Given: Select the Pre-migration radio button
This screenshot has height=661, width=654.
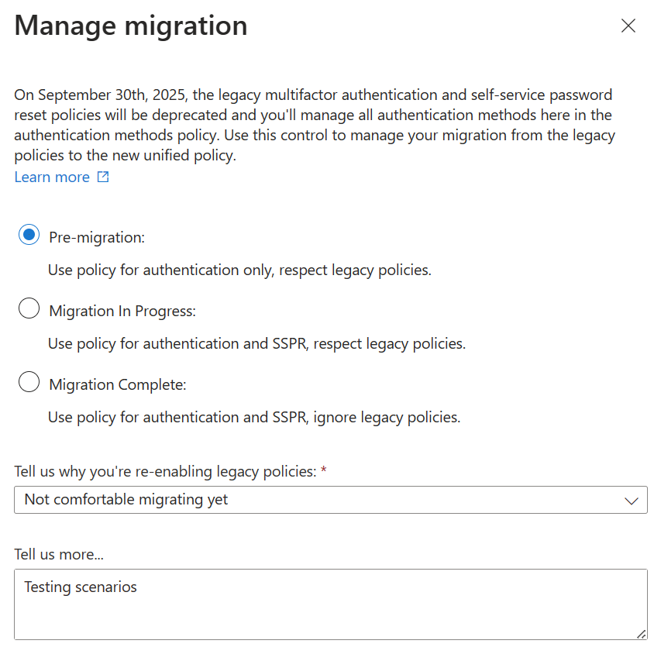Looking at the screenshot, I should point(29,236).
